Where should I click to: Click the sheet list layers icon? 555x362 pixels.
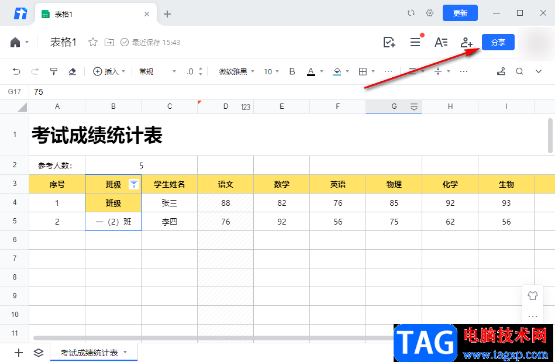pos(39,353)
